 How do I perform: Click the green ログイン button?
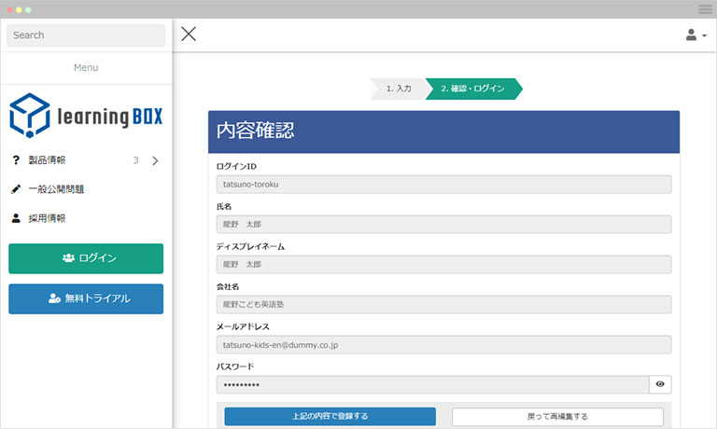pyautogui.click(x=86, y=258)
